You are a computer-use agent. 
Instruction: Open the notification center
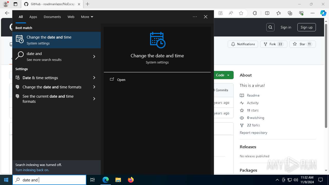click(321, 180)
